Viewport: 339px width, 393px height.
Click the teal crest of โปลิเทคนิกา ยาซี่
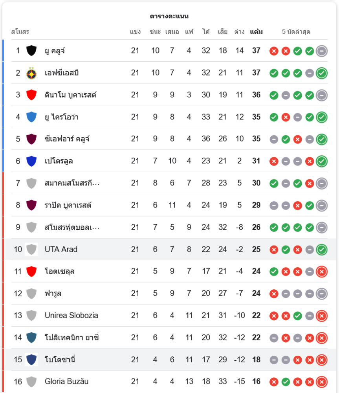point(31,338)
